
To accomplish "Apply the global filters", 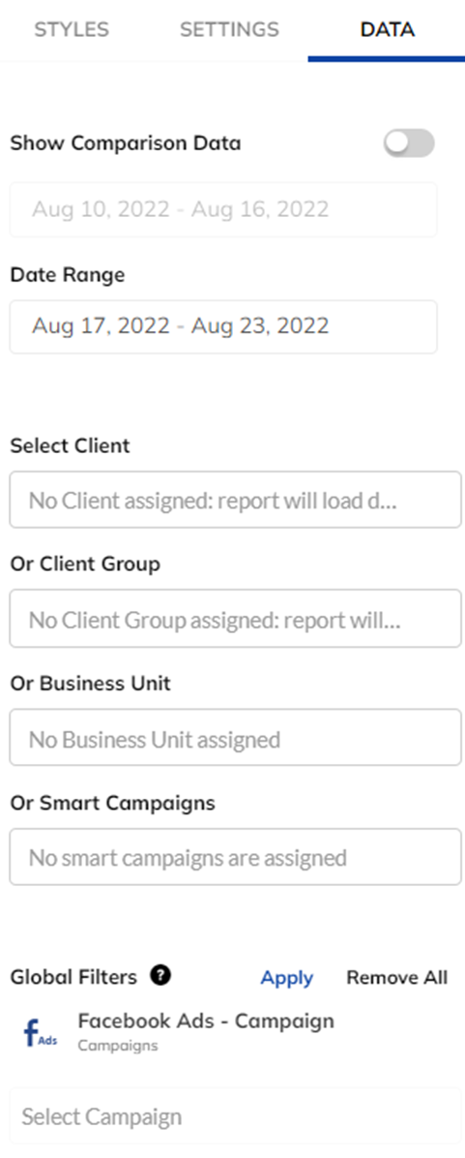I will point(287,978).
